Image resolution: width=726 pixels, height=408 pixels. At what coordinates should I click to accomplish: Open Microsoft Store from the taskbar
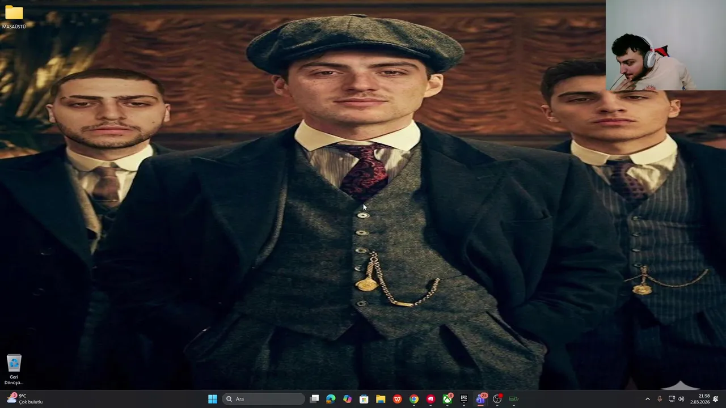(364, 399)
